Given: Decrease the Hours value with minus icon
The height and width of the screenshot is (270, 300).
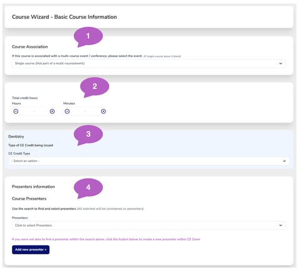Looking at the screenshot, I should [x=16, y=111].
